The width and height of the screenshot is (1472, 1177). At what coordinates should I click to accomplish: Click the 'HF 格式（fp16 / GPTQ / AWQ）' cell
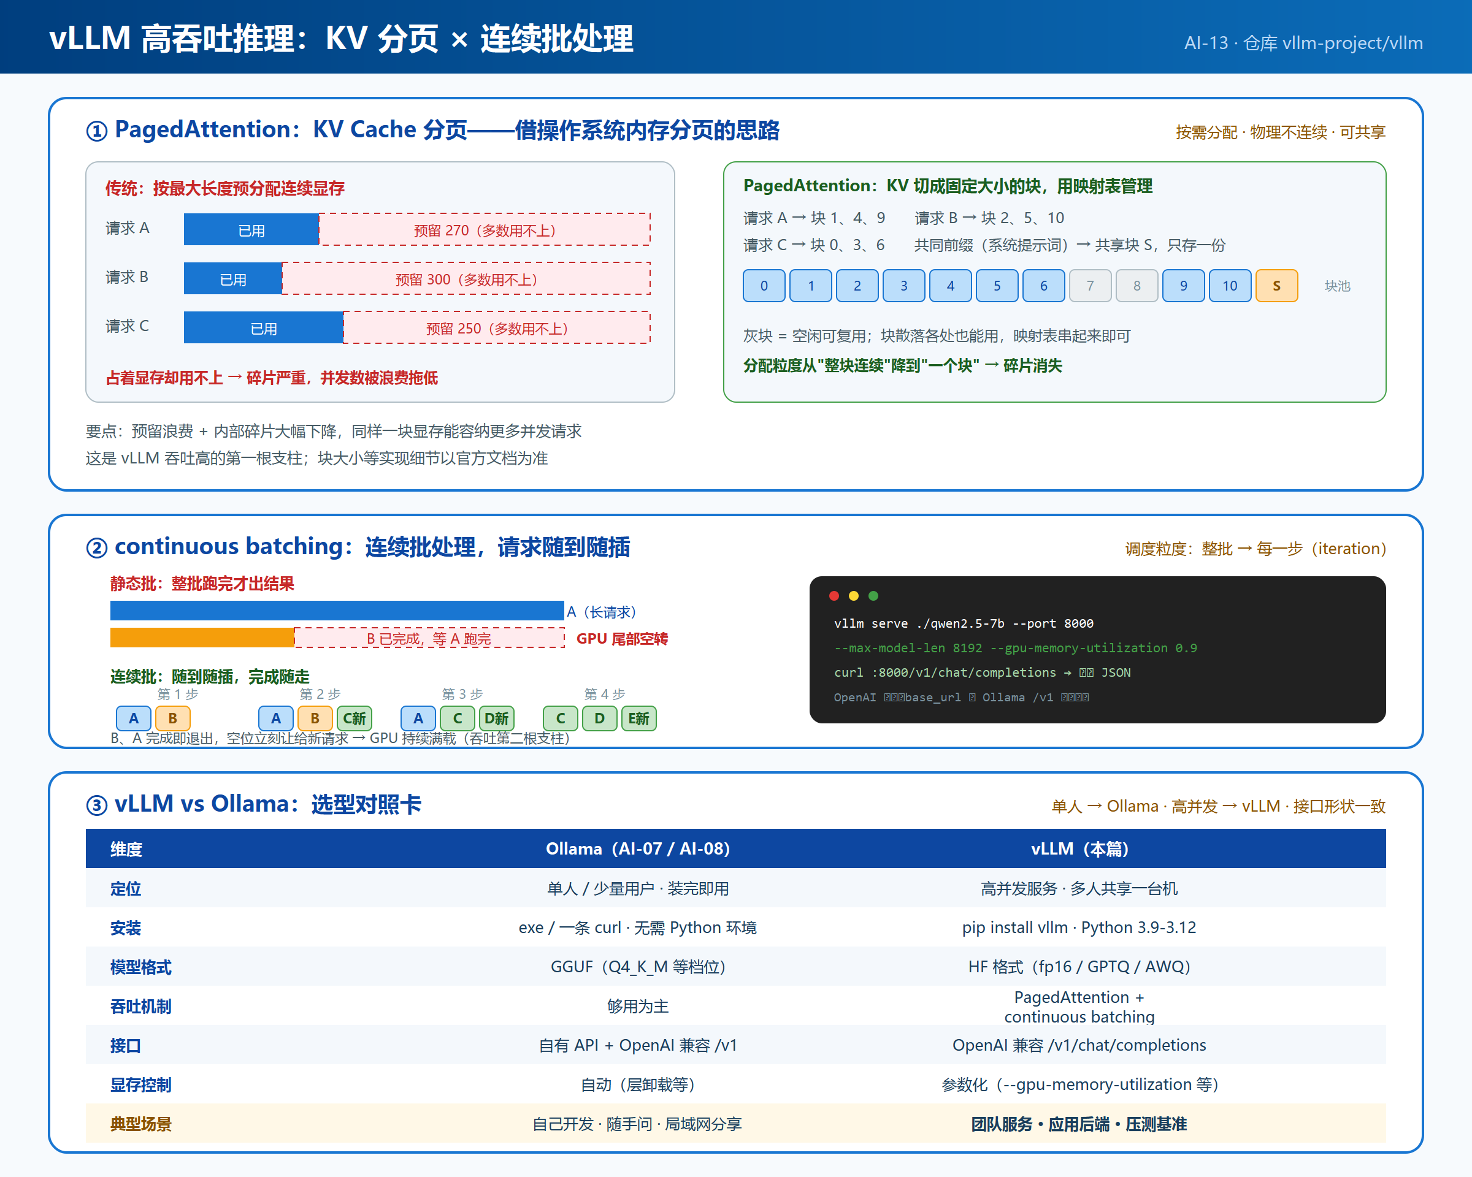tap(1079, 967)
